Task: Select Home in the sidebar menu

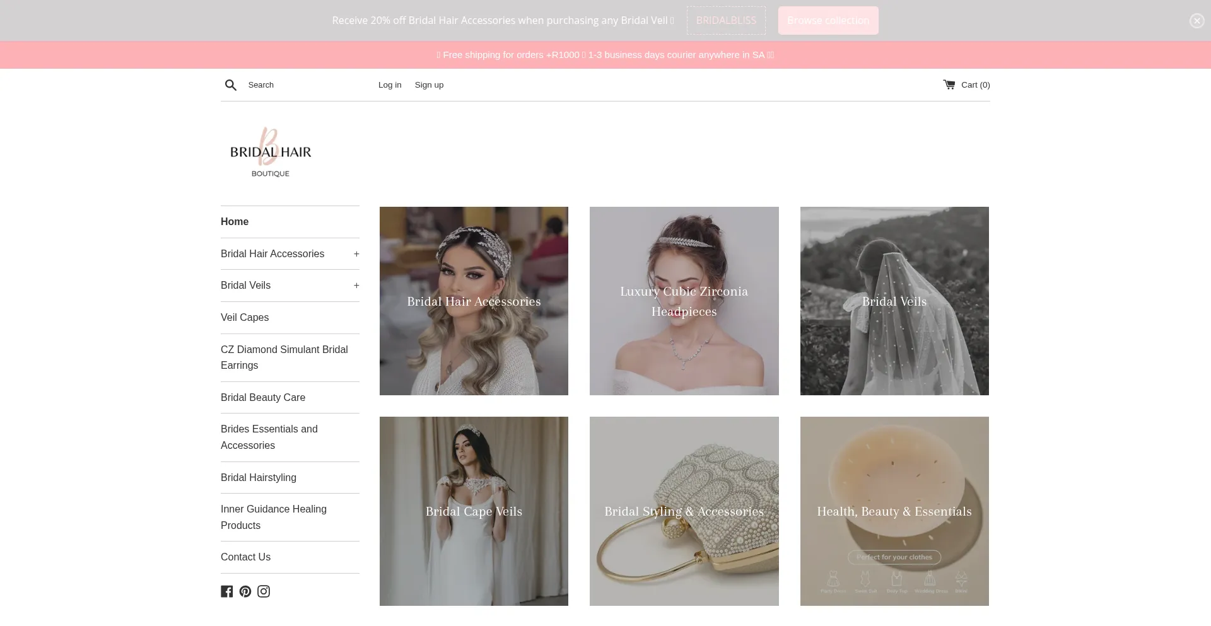Action: [x=235, y=222]
